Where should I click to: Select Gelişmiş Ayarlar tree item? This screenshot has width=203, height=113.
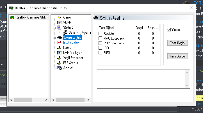(80, 33)
